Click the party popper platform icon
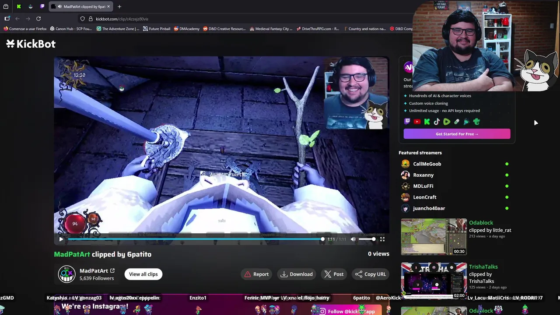This screenshot has height=315, width=560. pos(466,122)
